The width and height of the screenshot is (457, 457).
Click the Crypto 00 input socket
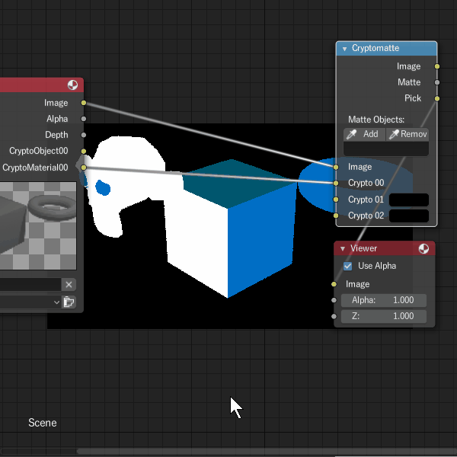point(336,183)
